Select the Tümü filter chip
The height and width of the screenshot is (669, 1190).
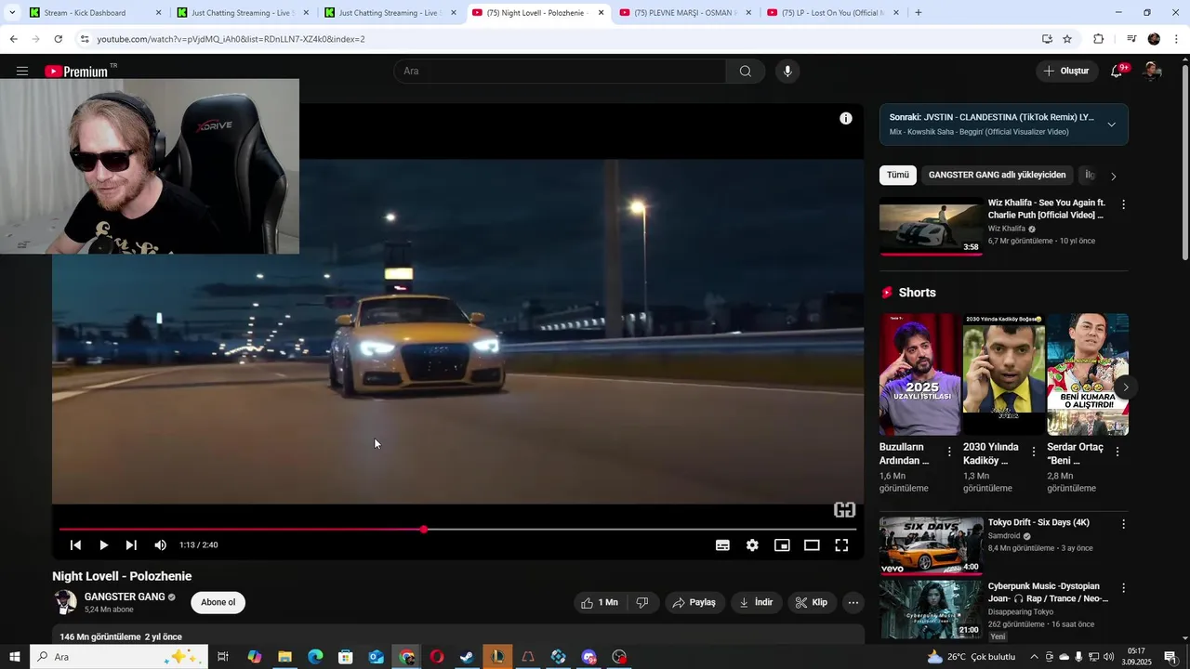point(898,175)
